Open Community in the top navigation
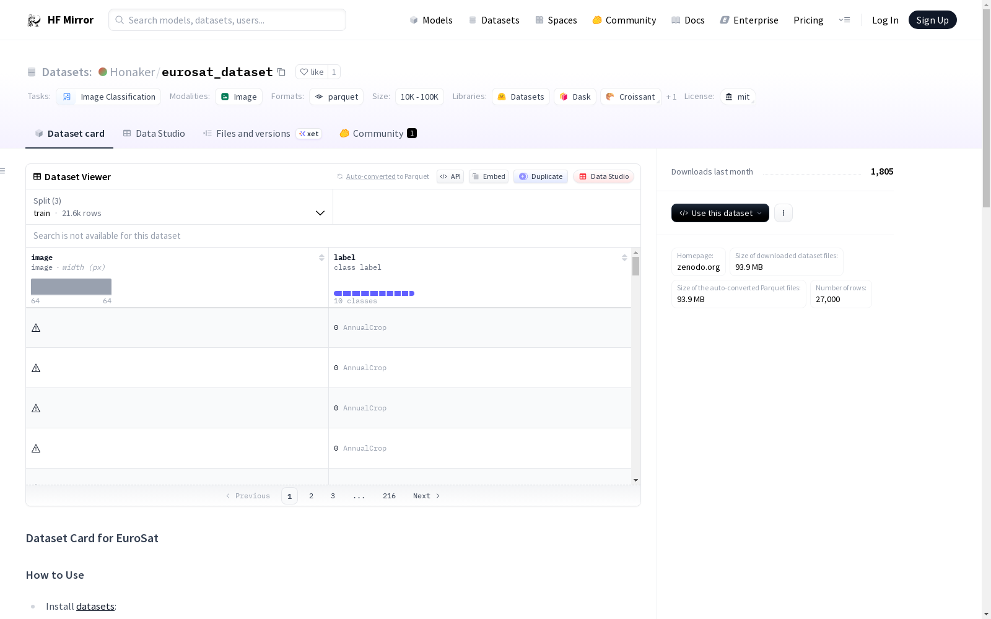The width and height of the screenshot is (991, 619). point(624,20)
